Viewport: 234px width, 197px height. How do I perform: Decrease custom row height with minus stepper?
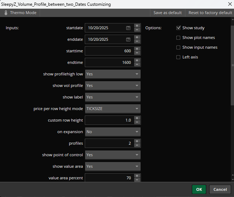pyautogui.click(x=137, y=122)
